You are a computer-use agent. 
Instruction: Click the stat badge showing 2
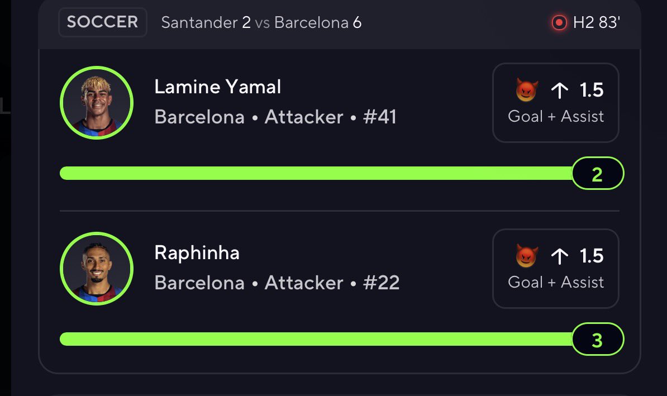[x=598, y=173]
